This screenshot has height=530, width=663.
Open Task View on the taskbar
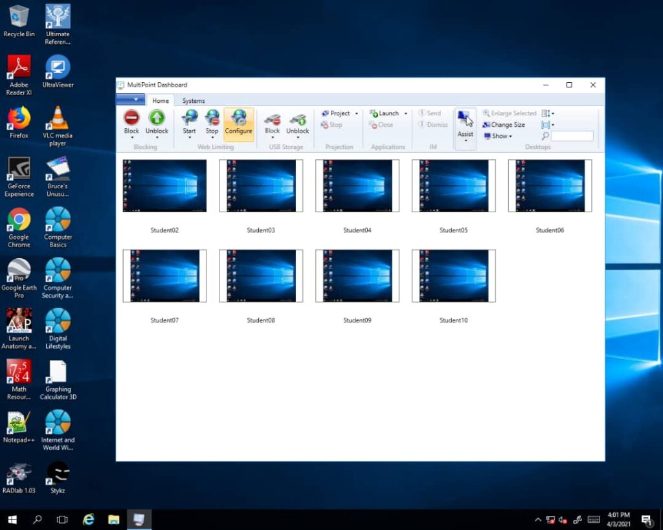(62, 520)
